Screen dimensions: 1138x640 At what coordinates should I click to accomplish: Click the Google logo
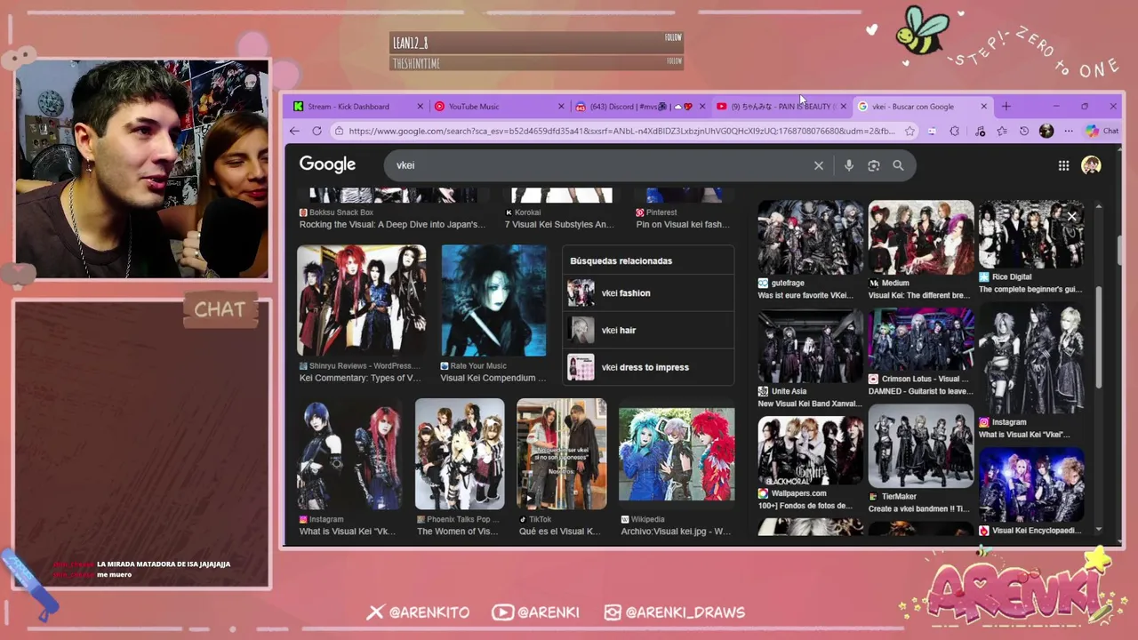point(327,164)
